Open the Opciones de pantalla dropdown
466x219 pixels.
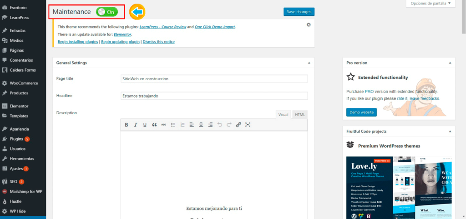(x=431, y=4)
